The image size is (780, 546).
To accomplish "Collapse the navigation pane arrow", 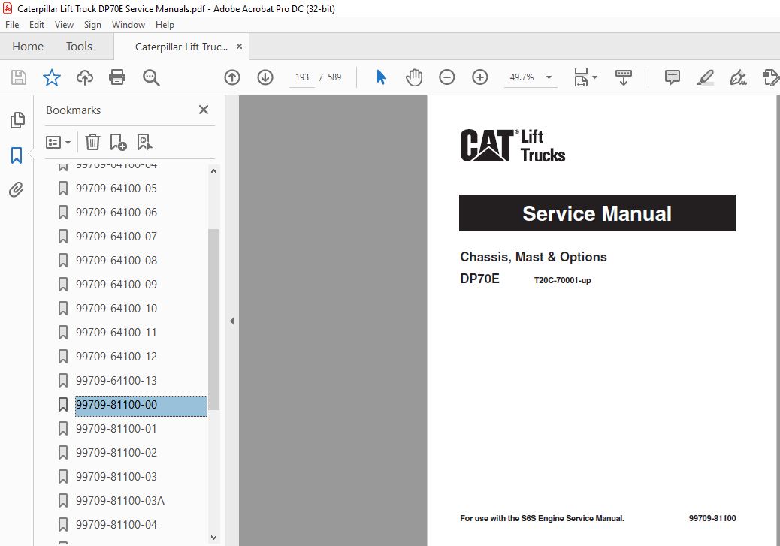I will (x=232, y=321).
